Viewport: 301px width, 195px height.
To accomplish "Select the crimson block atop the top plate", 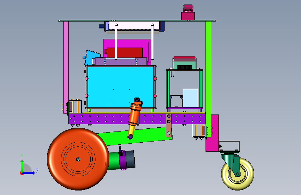I will [x=188, y=16].
